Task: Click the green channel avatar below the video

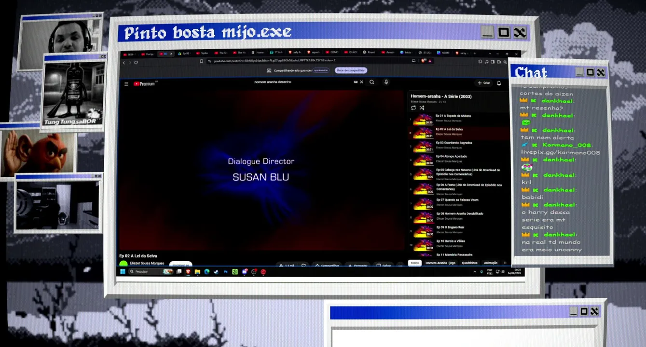Action: click(x=124, y=264)
